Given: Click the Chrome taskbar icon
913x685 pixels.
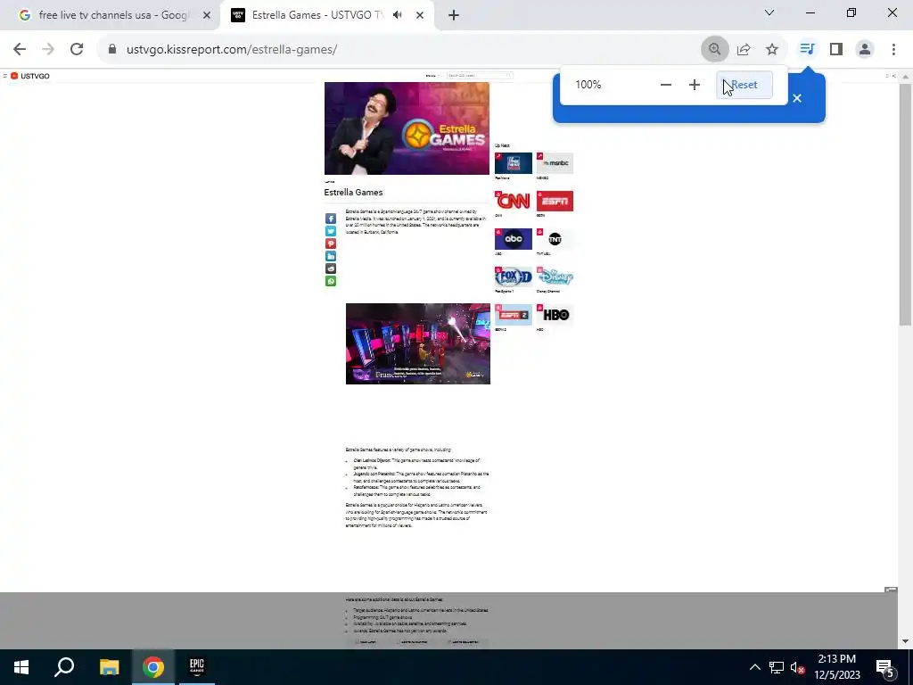Looking at the screenshot, I should pyautogui.click(x=153, y=667).
